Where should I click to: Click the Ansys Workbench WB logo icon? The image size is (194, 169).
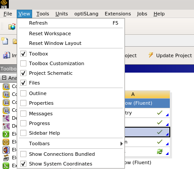(4, 4)
